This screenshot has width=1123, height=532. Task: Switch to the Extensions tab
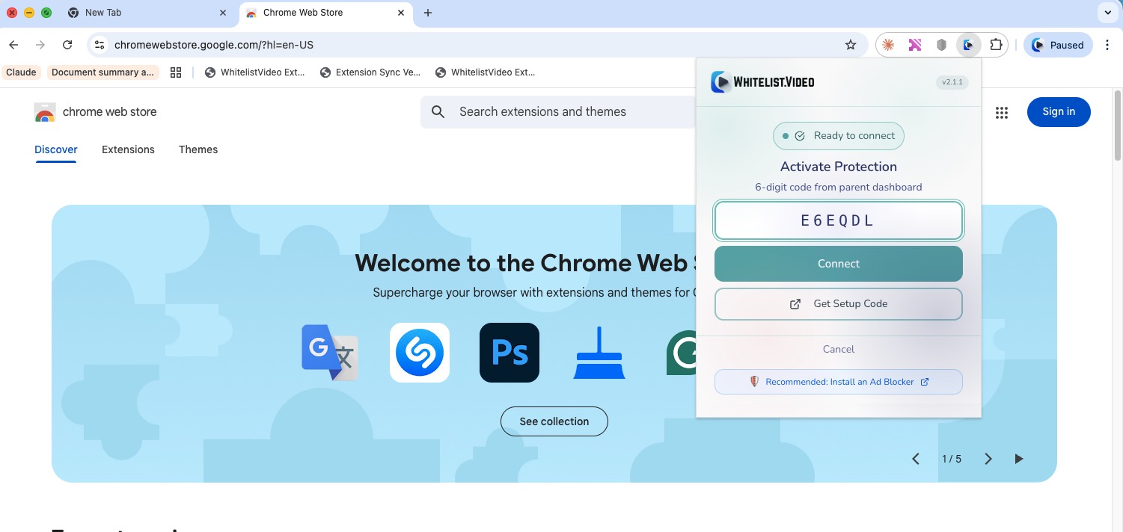[128, 149]
